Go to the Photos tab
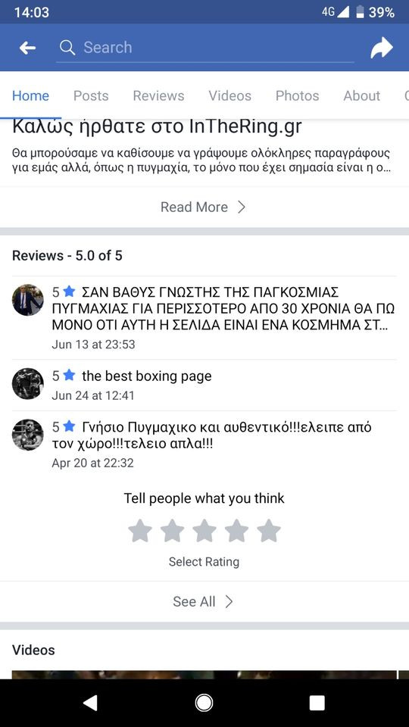 pos(297,95)
